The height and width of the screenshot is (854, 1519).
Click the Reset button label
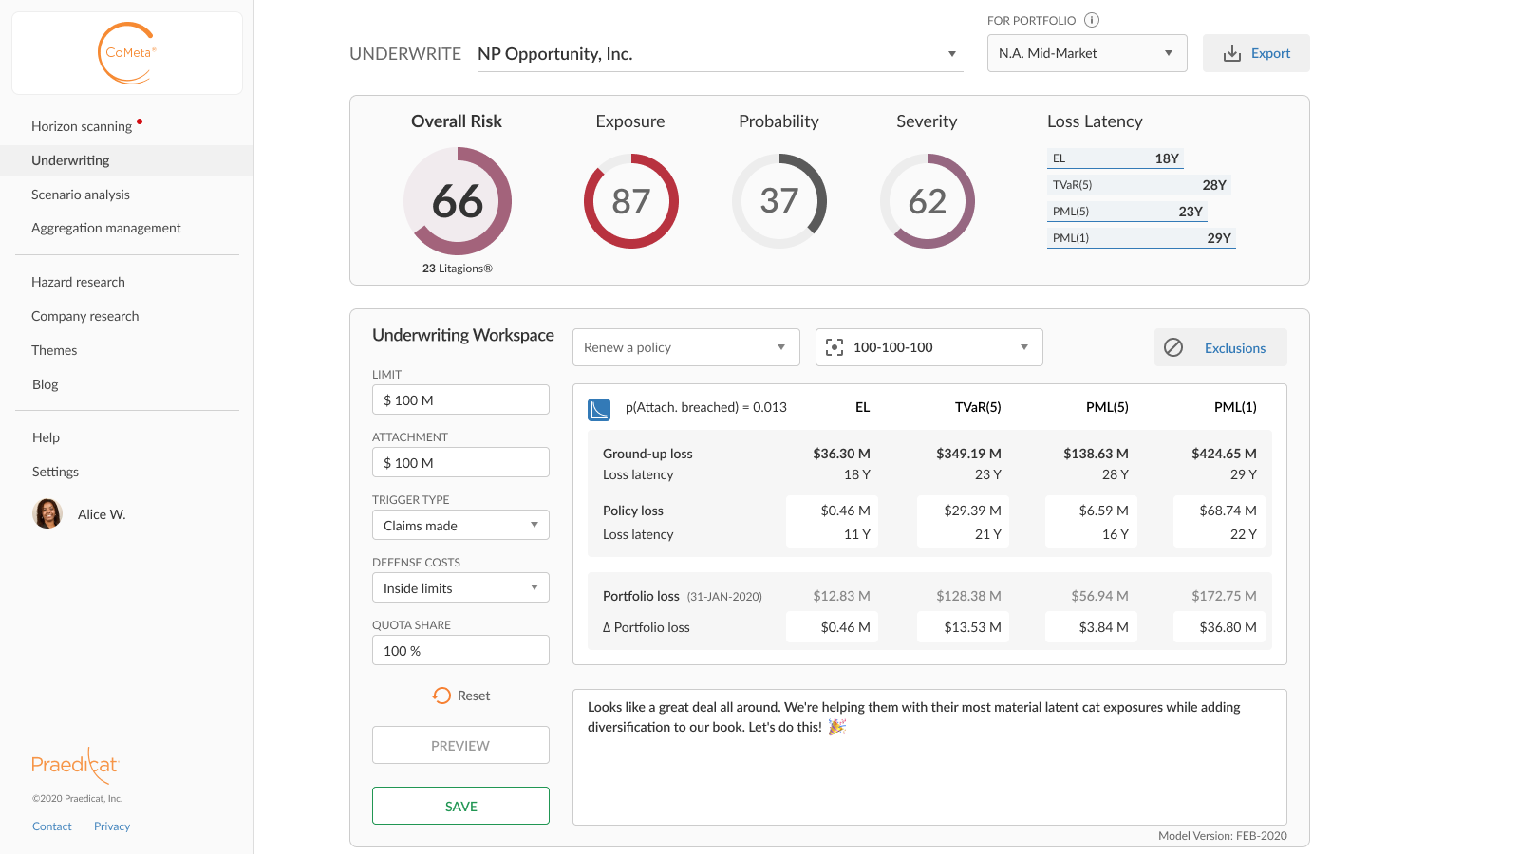pos(474,696)
